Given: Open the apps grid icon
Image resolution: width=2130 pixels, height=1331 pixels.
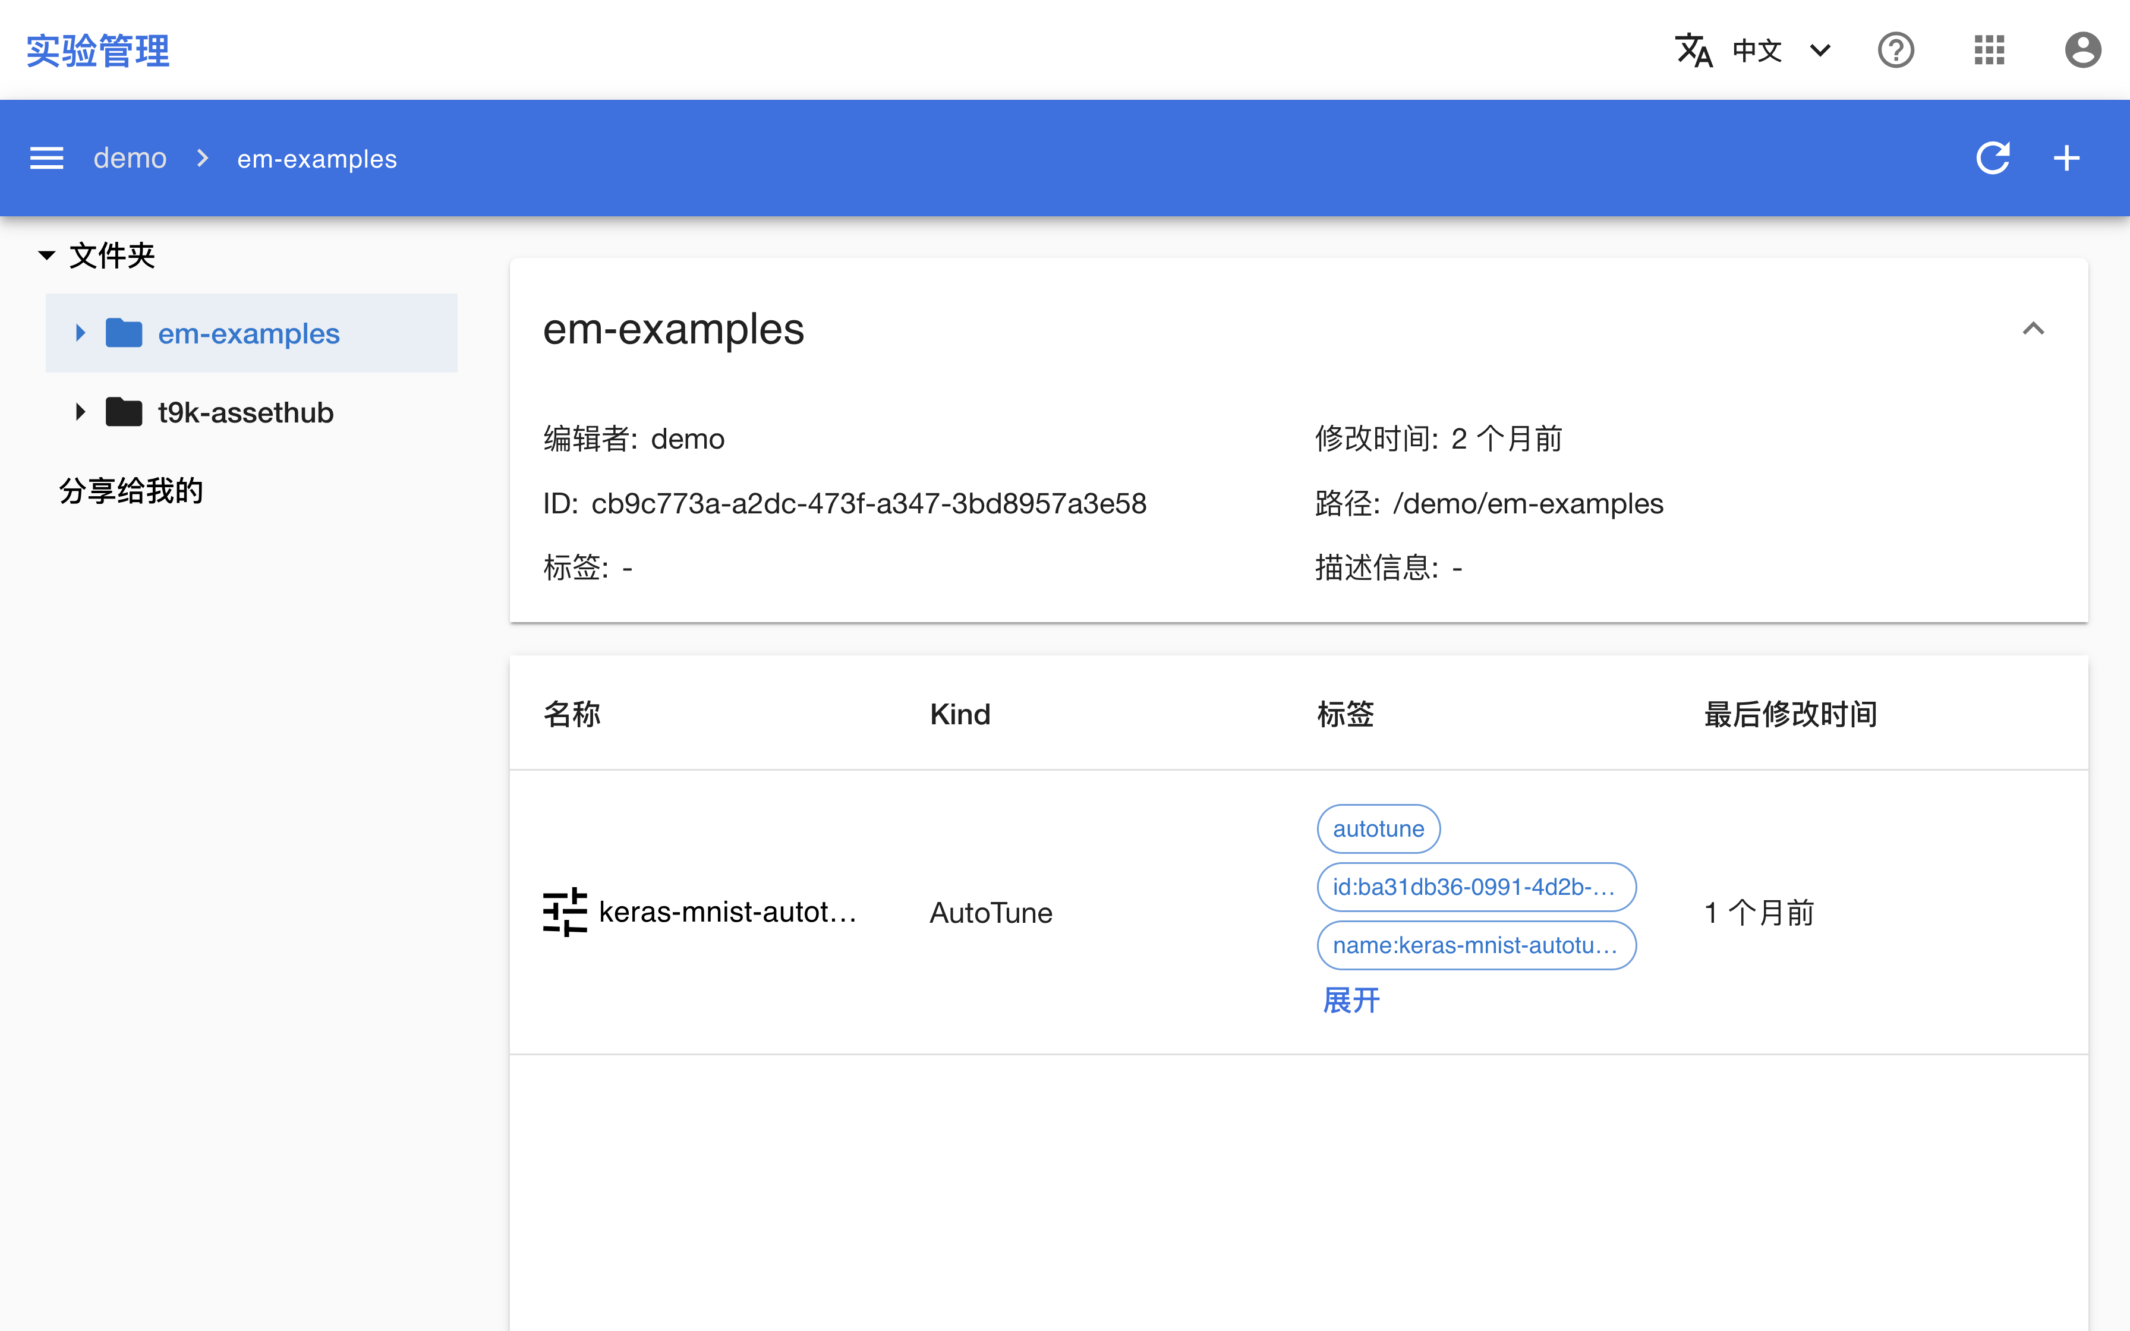Looking at the screenshot, I should pos(1989,50).
